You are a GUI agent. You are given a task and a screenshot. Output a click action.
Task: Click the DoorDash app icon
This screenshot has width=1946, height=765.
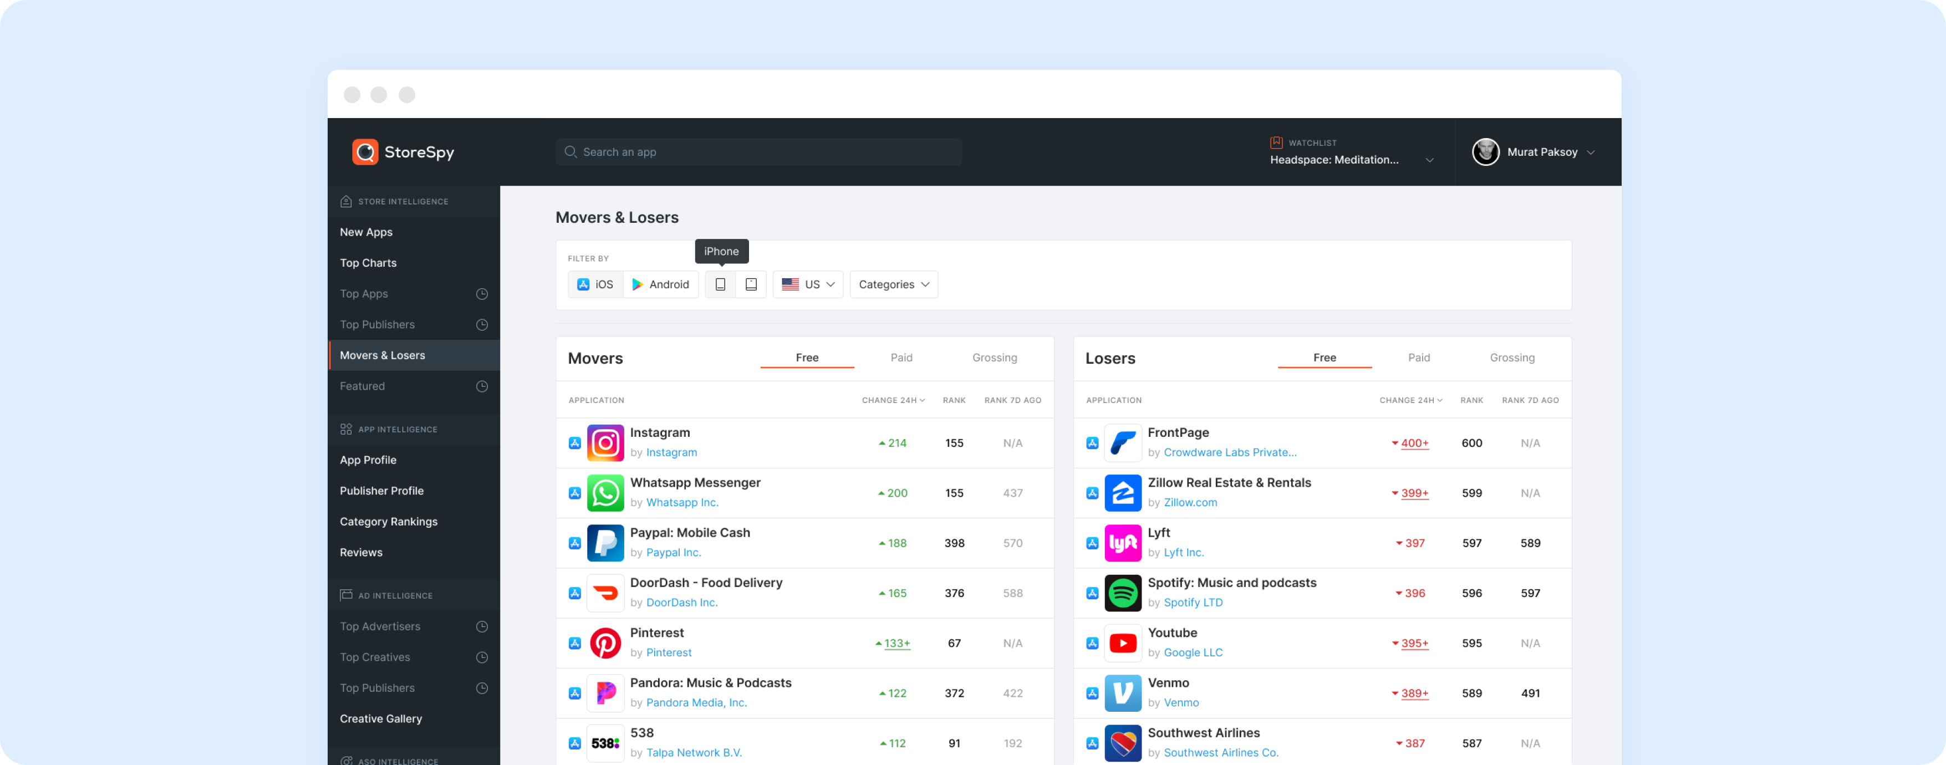(x=605, y=593)
